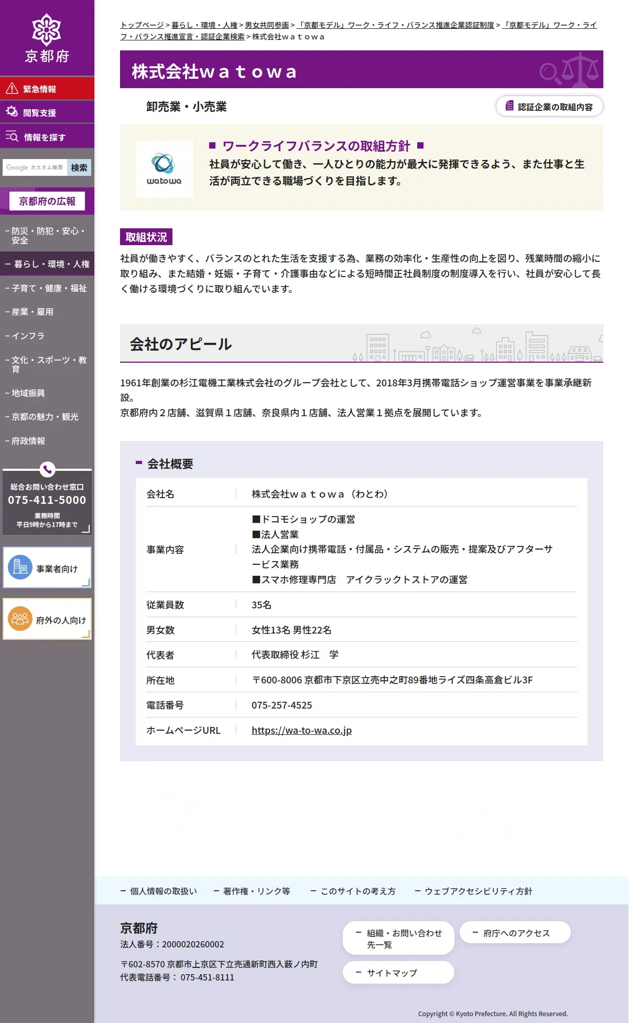The width and height of the screenshot is (629, 1023).
Task: Open 子育て・健康・福祉 menu item
Action: point(47,288)
